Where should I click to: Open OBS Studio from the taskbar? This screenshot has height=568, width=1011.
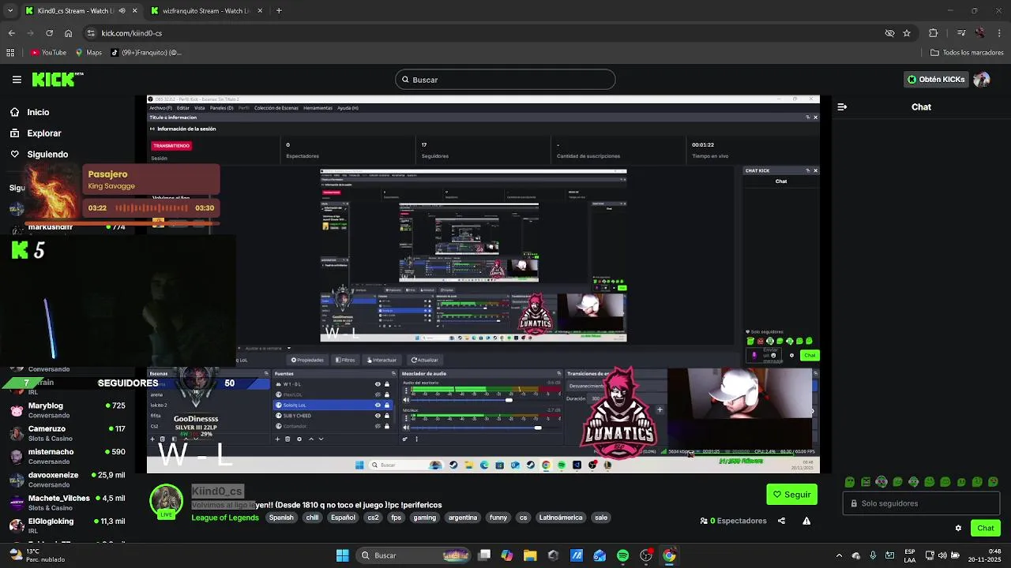[x=646, y=555]
